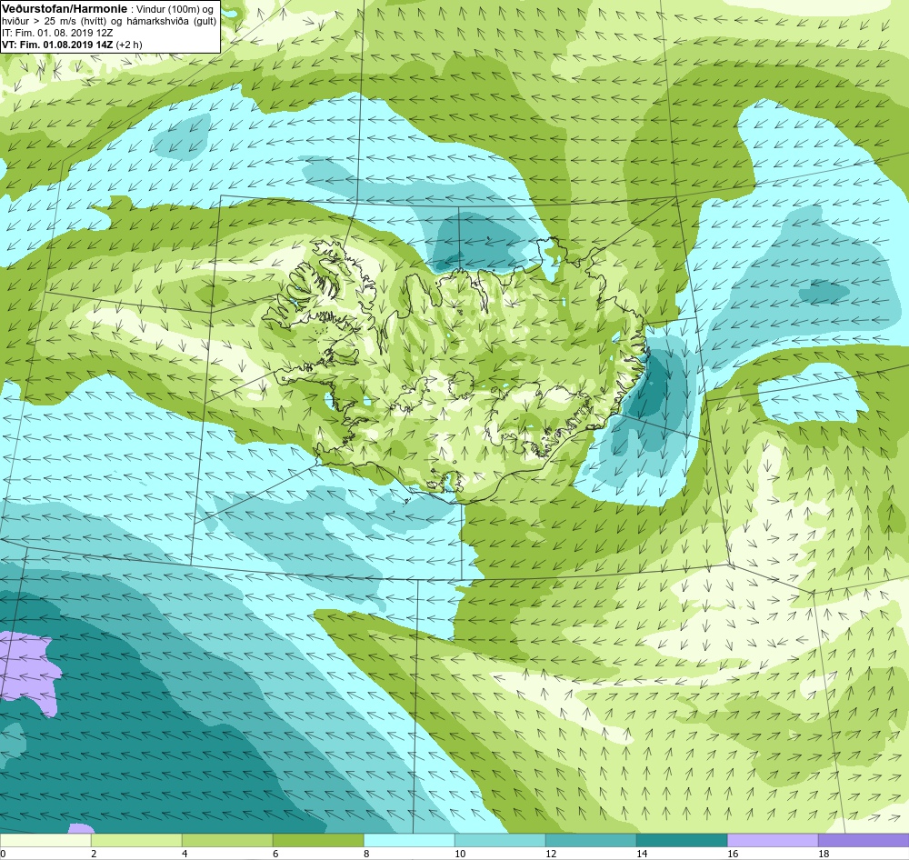909x860 pixels.
Task: Click the '(+2 h)' forecast offset text
Action: pyautogui.click(x=129, y=44)
